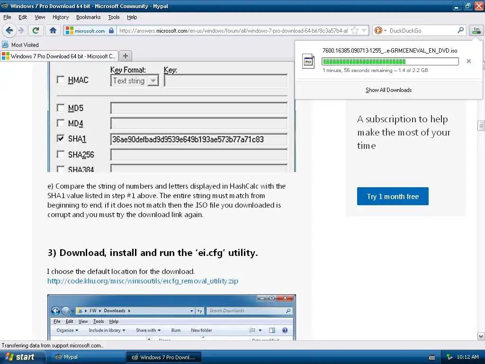
Task: Go back to the previous page
Action: (9, 30)
